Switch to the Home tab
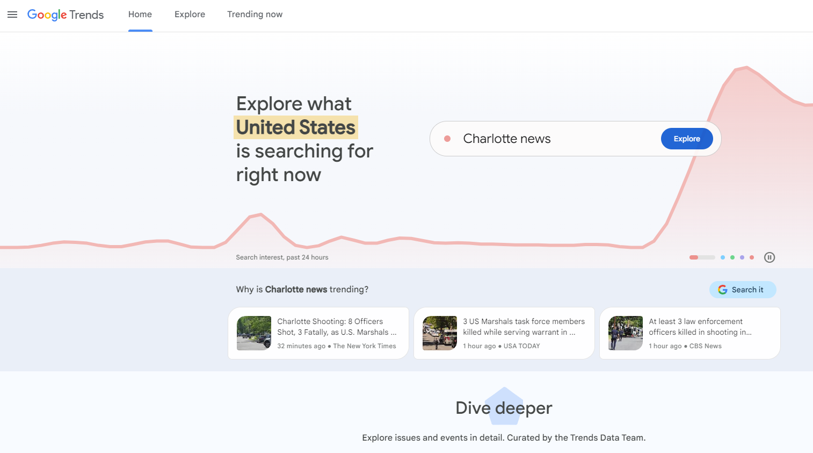The height and width of the screenshot is (453, 813). 140,15
